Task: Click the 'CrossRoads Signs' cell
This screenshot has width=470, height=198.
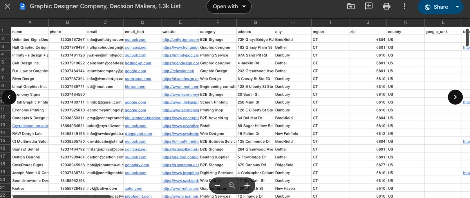Action: pyautogui.click(x=30, y=165)
